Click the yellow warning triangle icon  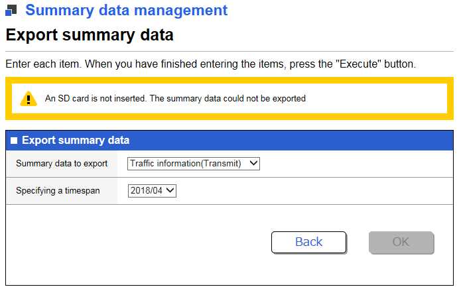(x=28, y=99)
